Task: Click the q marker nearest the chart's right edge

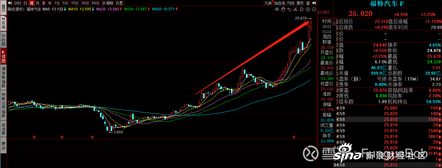Action: coord(294,137)
